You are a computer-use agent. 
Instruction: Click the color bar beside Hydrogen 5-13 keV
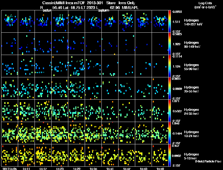[169, 155]
